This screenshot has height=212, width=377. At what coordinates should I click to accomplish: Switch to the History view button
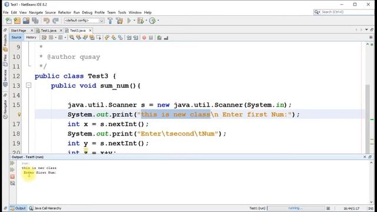coord(31,38)
